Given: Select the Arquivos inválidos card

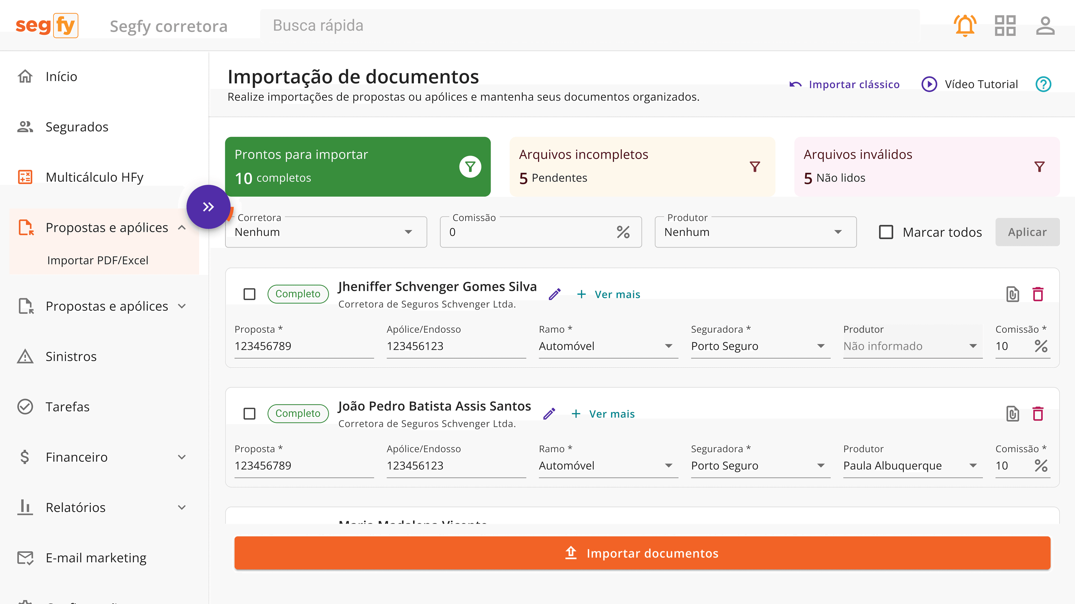Looking at the screenshot, I should coord(927,167).
